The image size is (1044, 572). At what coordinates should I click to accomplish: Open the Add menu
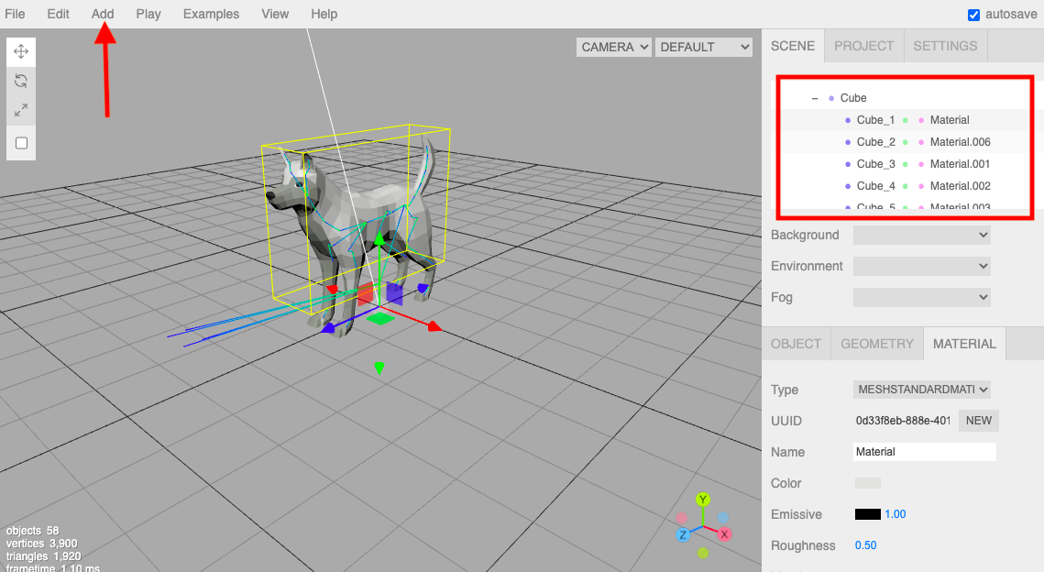point(103,14)
